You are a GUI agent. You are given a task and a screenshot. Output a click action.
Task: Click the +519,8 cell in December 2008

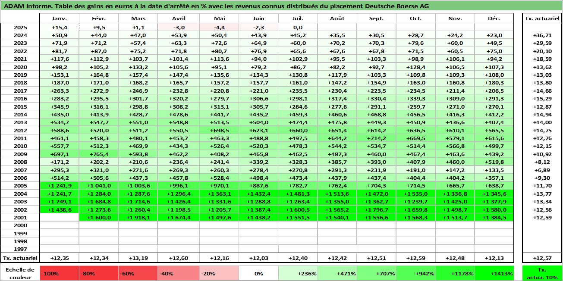coord(494,162)
